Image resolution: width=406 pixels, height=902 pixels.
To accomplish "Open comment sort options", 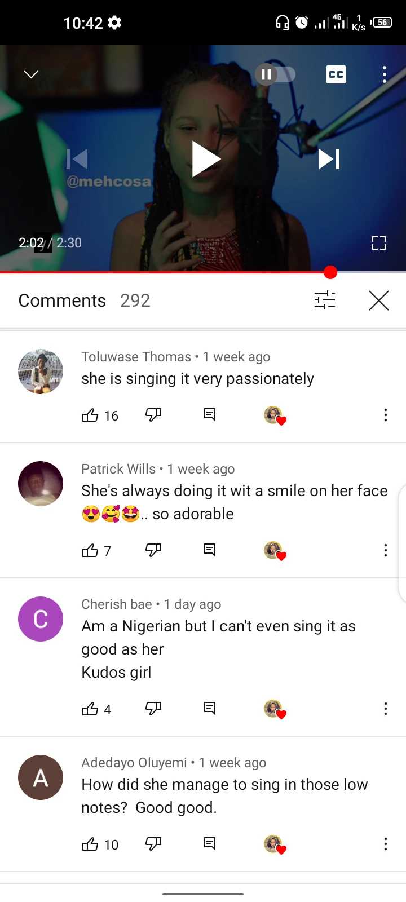I will tap(325, 300).
